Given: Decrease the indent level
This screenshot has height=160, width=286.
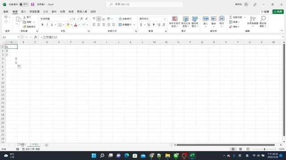Looking at the screenshot, I should [x=109, y=25].
